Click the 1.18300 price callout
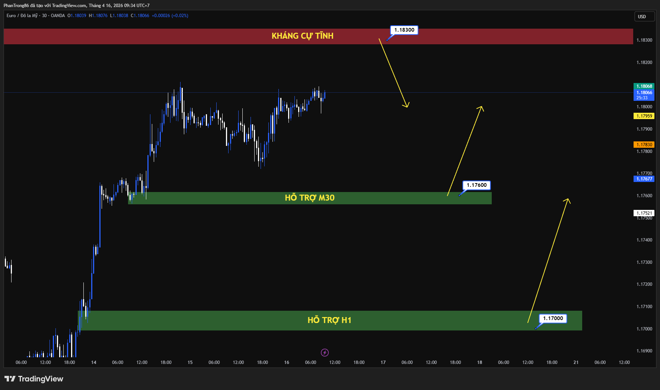 404,30
